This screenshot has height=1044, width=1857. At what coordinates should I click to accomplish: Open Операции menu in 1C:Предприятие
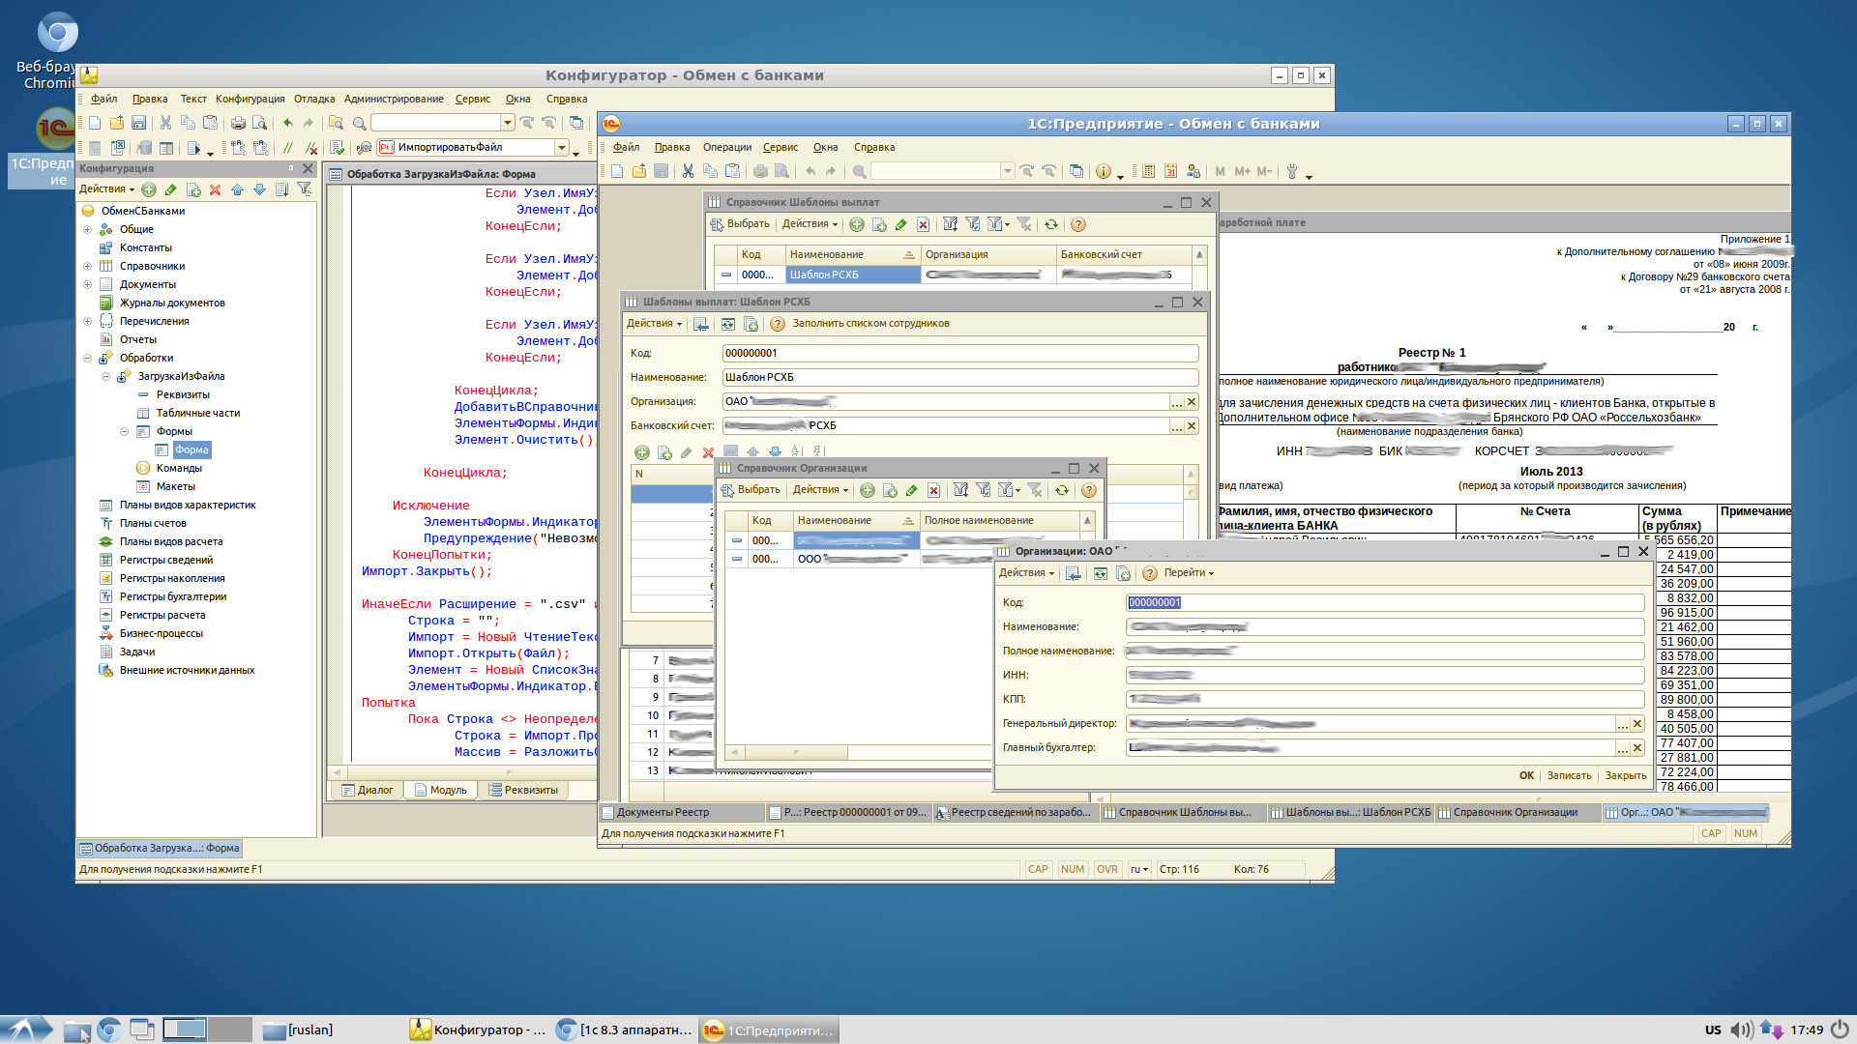click(727, 147)
